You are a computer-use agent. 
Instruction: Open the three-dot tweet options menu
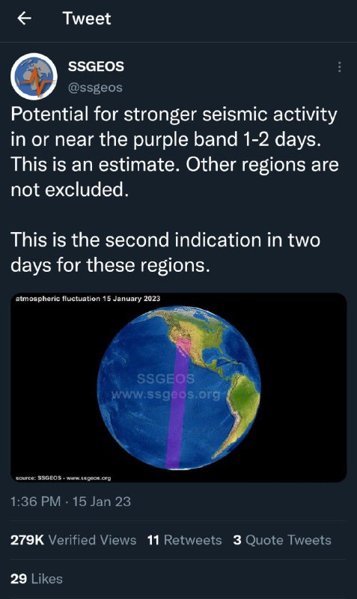tap(339, 67)
